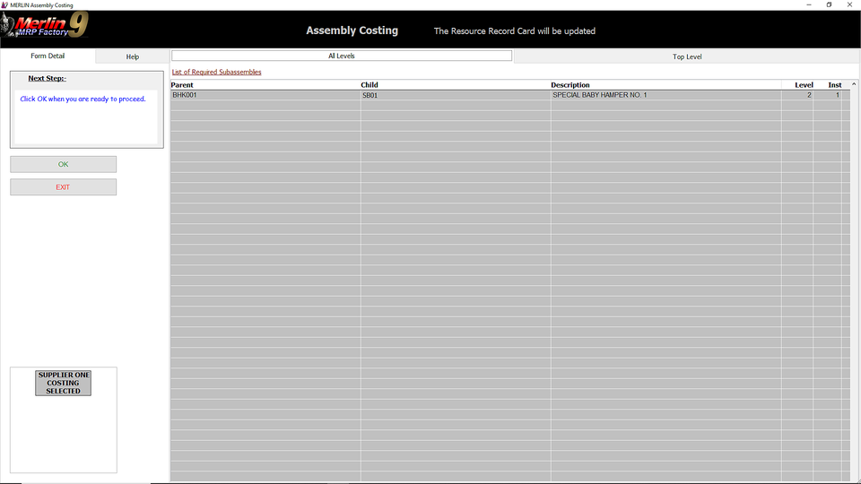Select the All Levels tab
The width and height of the screenshot is (861, 484).
pos(341,56)
